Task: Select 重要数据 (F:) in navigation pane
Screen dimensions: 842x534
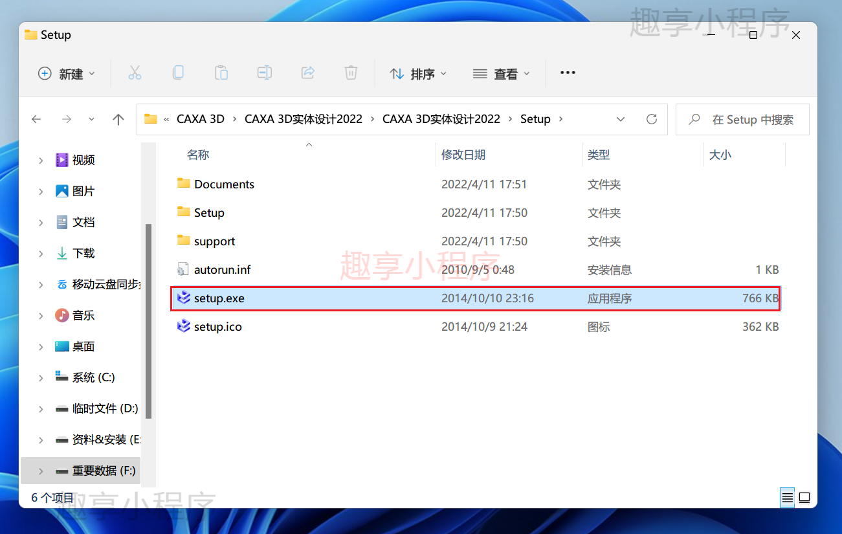Action: [x=104, y=471]
